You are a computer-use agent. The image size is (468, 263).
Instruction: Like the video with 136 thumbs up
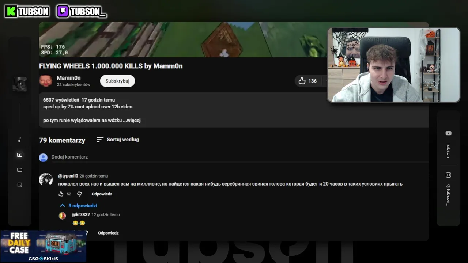[307, 81]
